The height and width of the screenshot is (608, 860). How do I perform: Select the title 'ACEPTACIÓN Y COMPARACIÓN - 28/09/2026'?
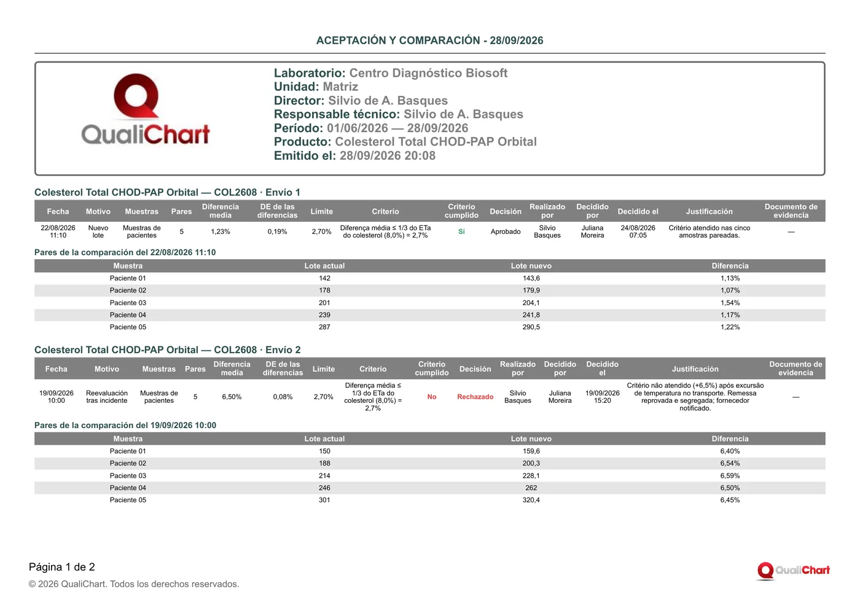430,41
